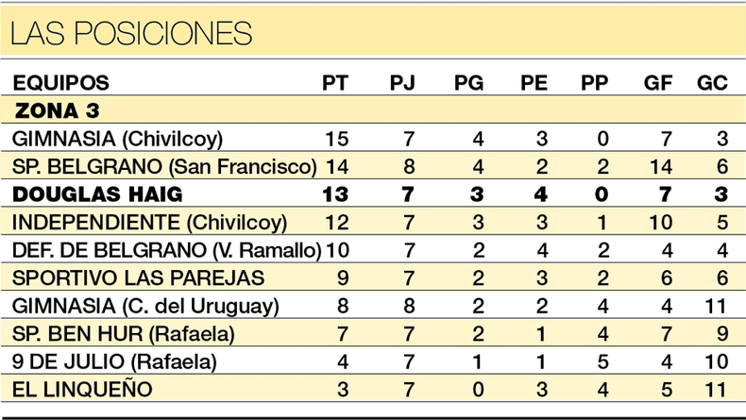746x420 pixels.
Task: Select INDEPENDIENTE (Chivilcoy) team name
Action: coord(149,223)
